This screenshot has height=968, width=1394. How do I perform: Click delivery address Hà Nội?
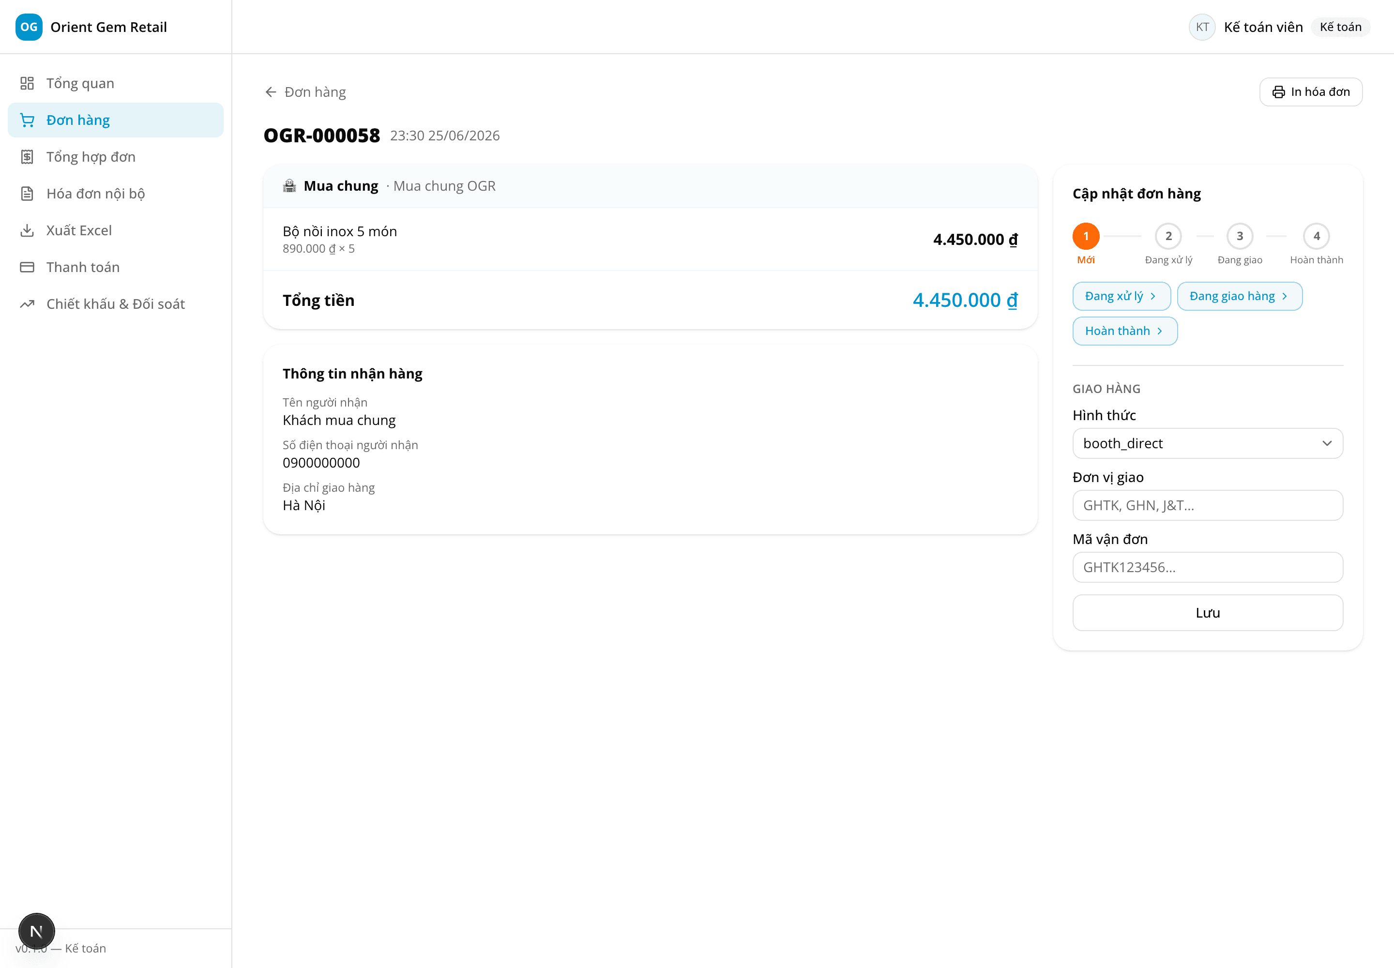(304, 505)
